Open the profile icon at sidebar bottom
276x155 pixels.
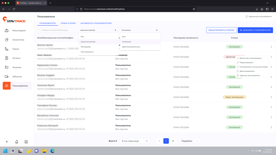tap(26, 142)
